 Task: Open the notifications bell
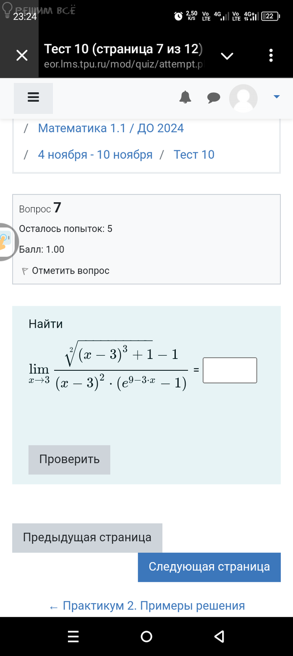click(185, 98)
